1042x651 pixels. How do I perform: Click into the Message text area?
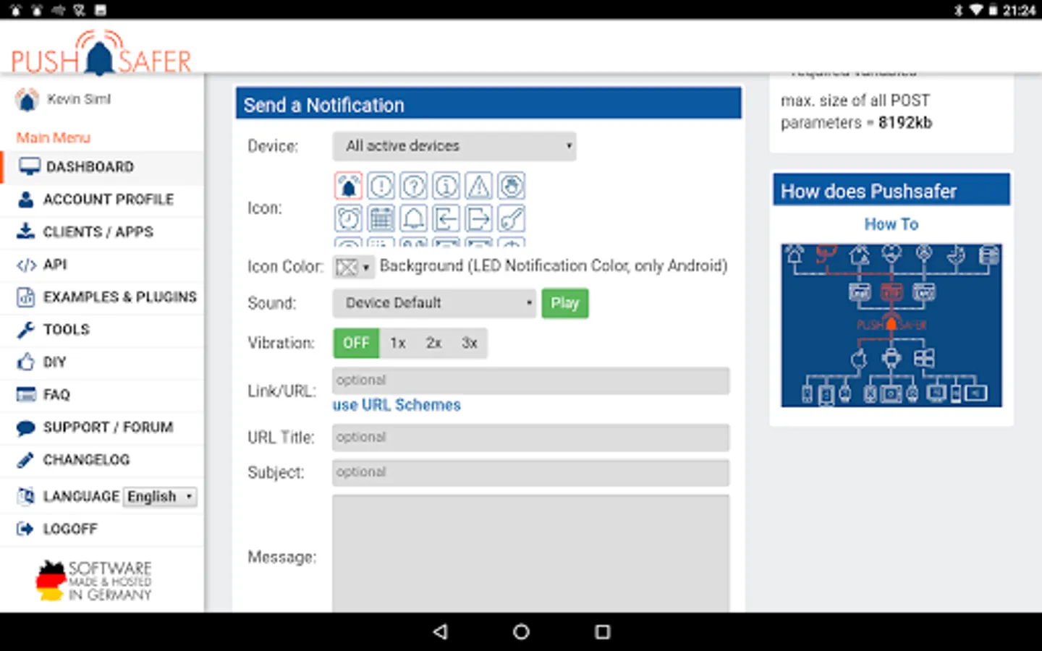tap(531, 554)
